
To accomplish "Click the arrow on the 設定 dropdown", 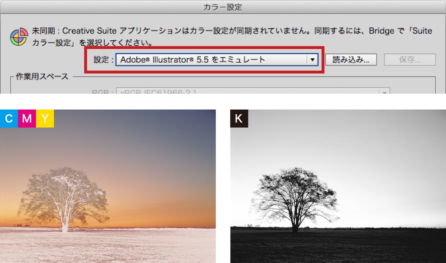I will 312,60.
